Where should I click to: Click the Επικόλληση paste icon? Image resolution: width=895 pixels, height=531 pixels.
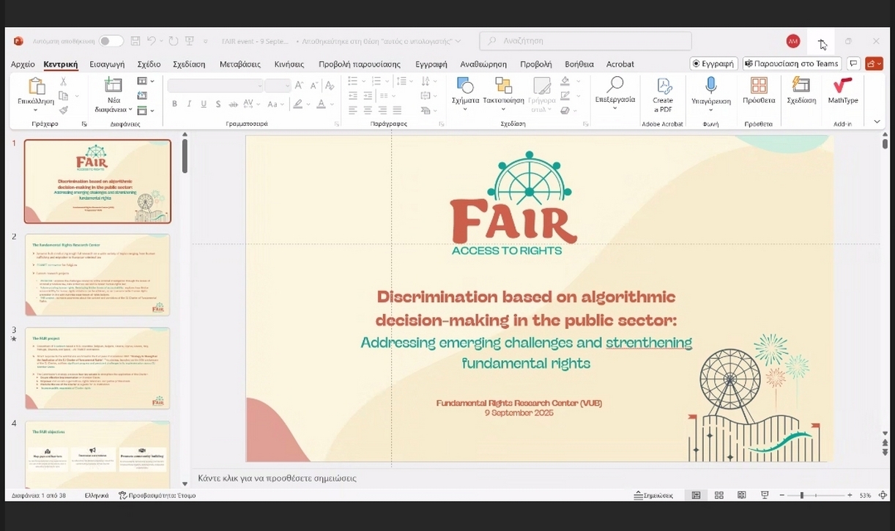[x=36, y=87]
